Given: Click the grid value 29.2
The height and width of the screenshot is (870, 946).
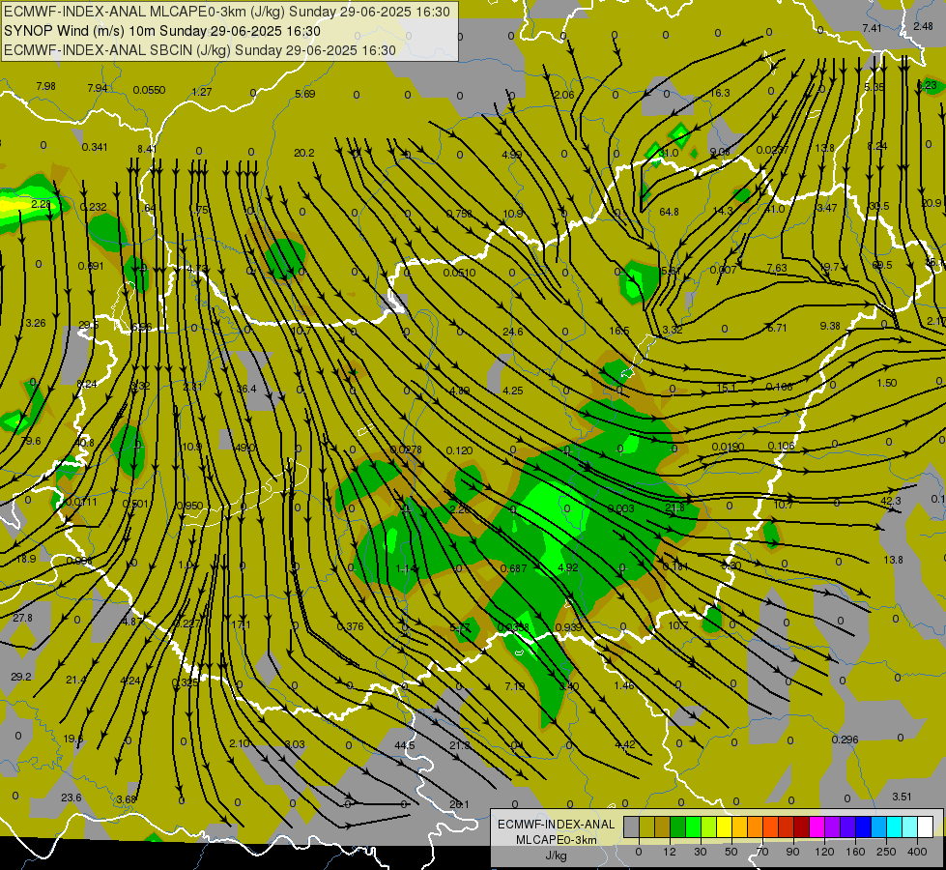Looking at the screenshot, I should point(21,677).
